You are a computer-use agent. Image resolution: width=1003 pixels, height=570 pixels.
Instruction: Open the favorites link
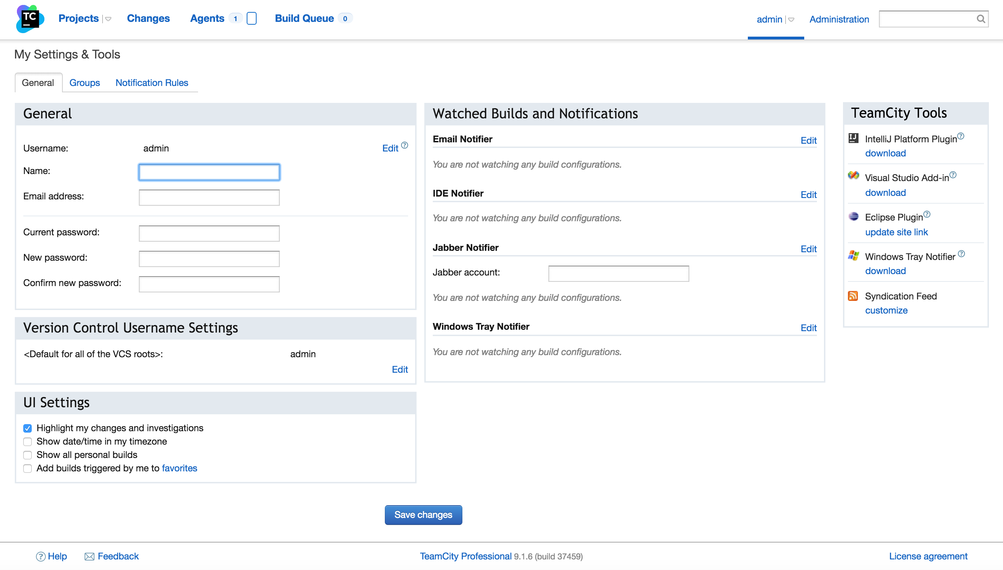click(x=179, y=468)
